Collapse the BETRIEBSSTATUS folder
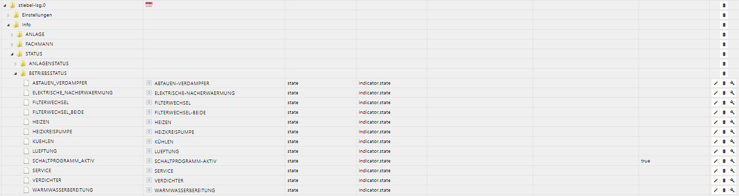Image resolution: width=739 pixels, height=196 pixels. click(x=16, y=73)
